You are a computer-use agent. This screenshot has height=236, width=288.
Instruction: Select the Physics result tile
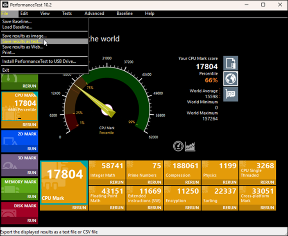[x=220, y=170]
